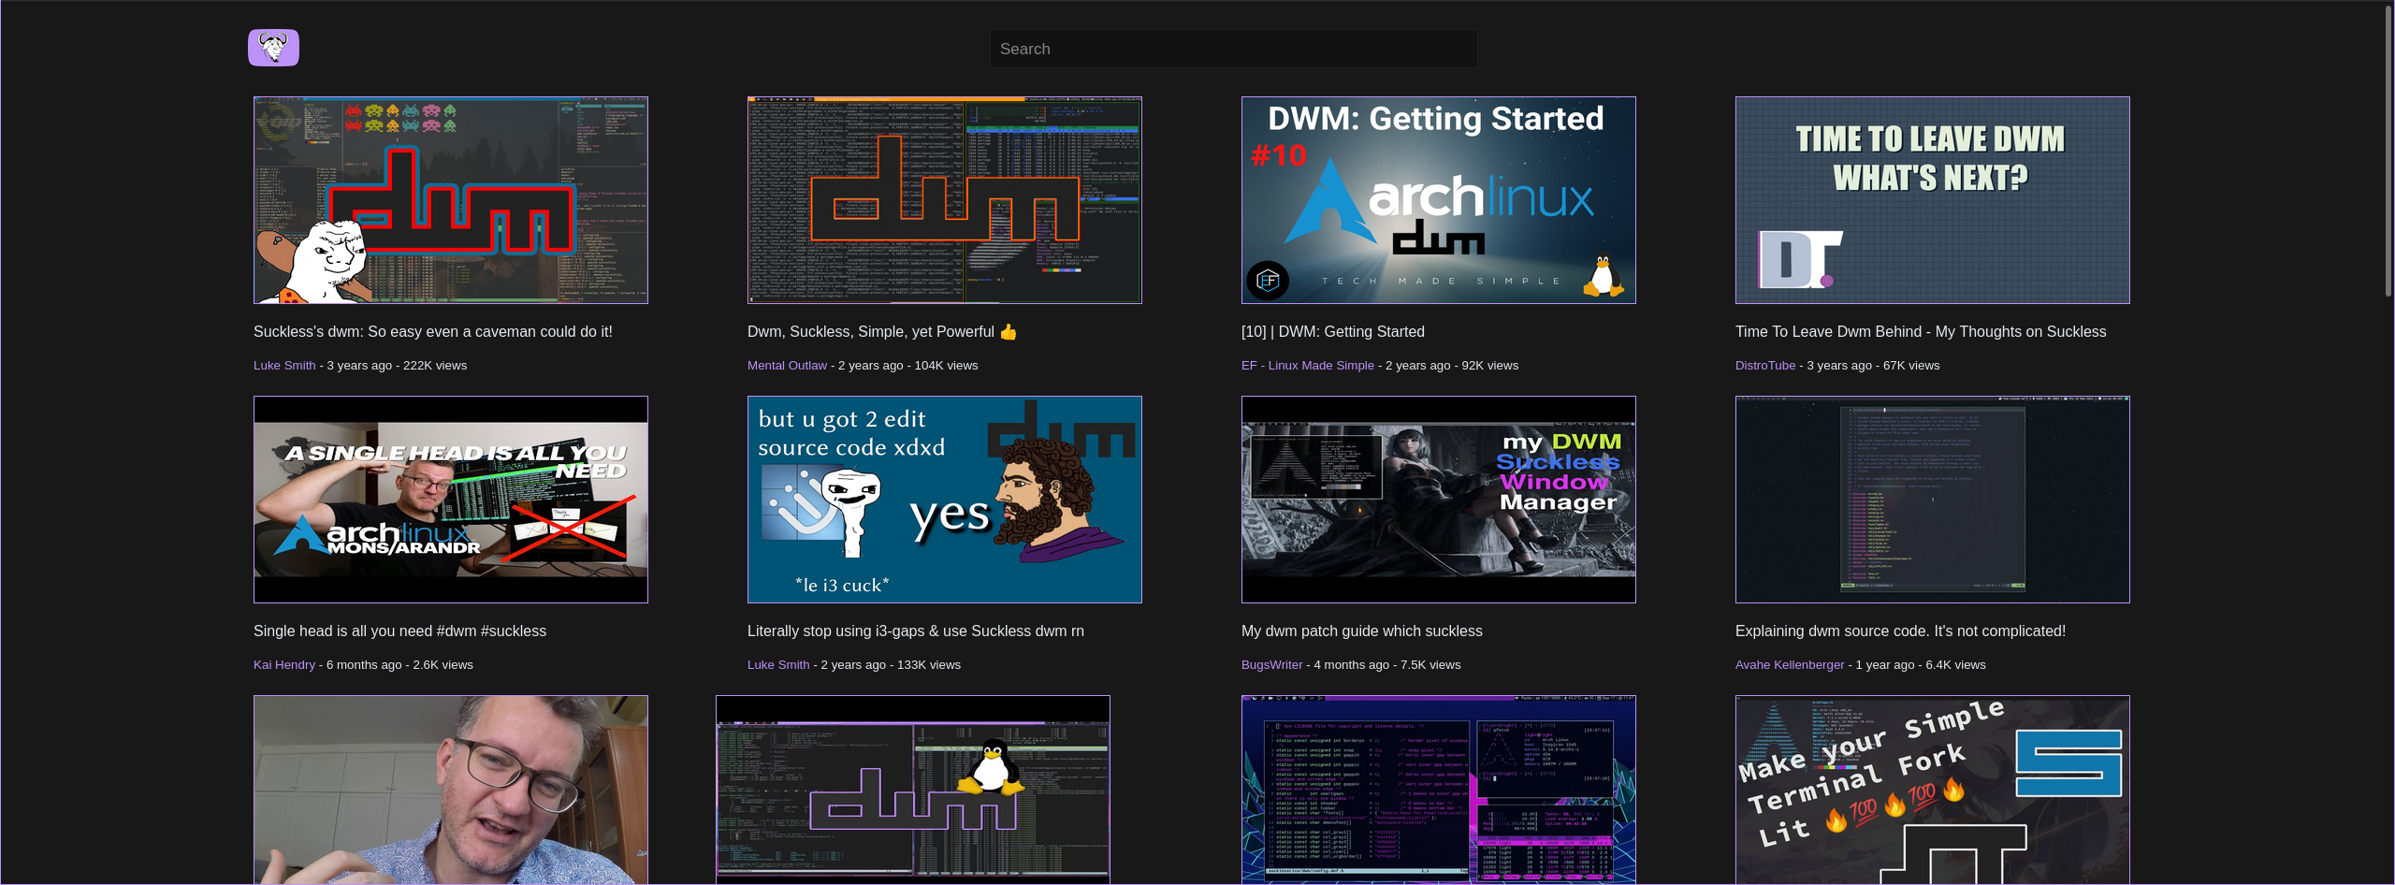The width and height of the screenshot is (2395, 885).
Task: Visit Luke Smith channel under the i3-gaps video
Action: 778,665
